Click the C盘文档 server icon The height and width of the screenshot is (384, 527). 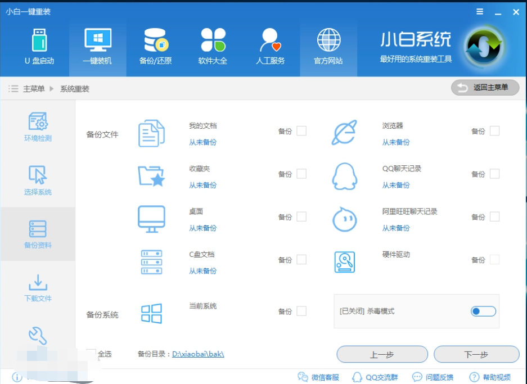(152, 262)
